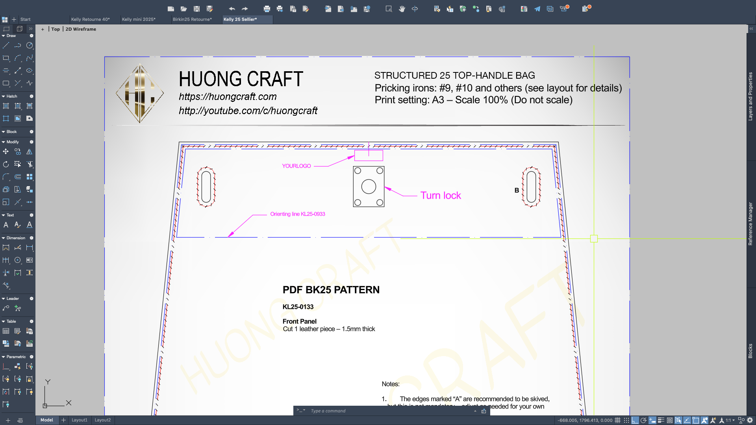
Task: Switch to Kelly Retourne 40 tab
Action: point(91,19)
